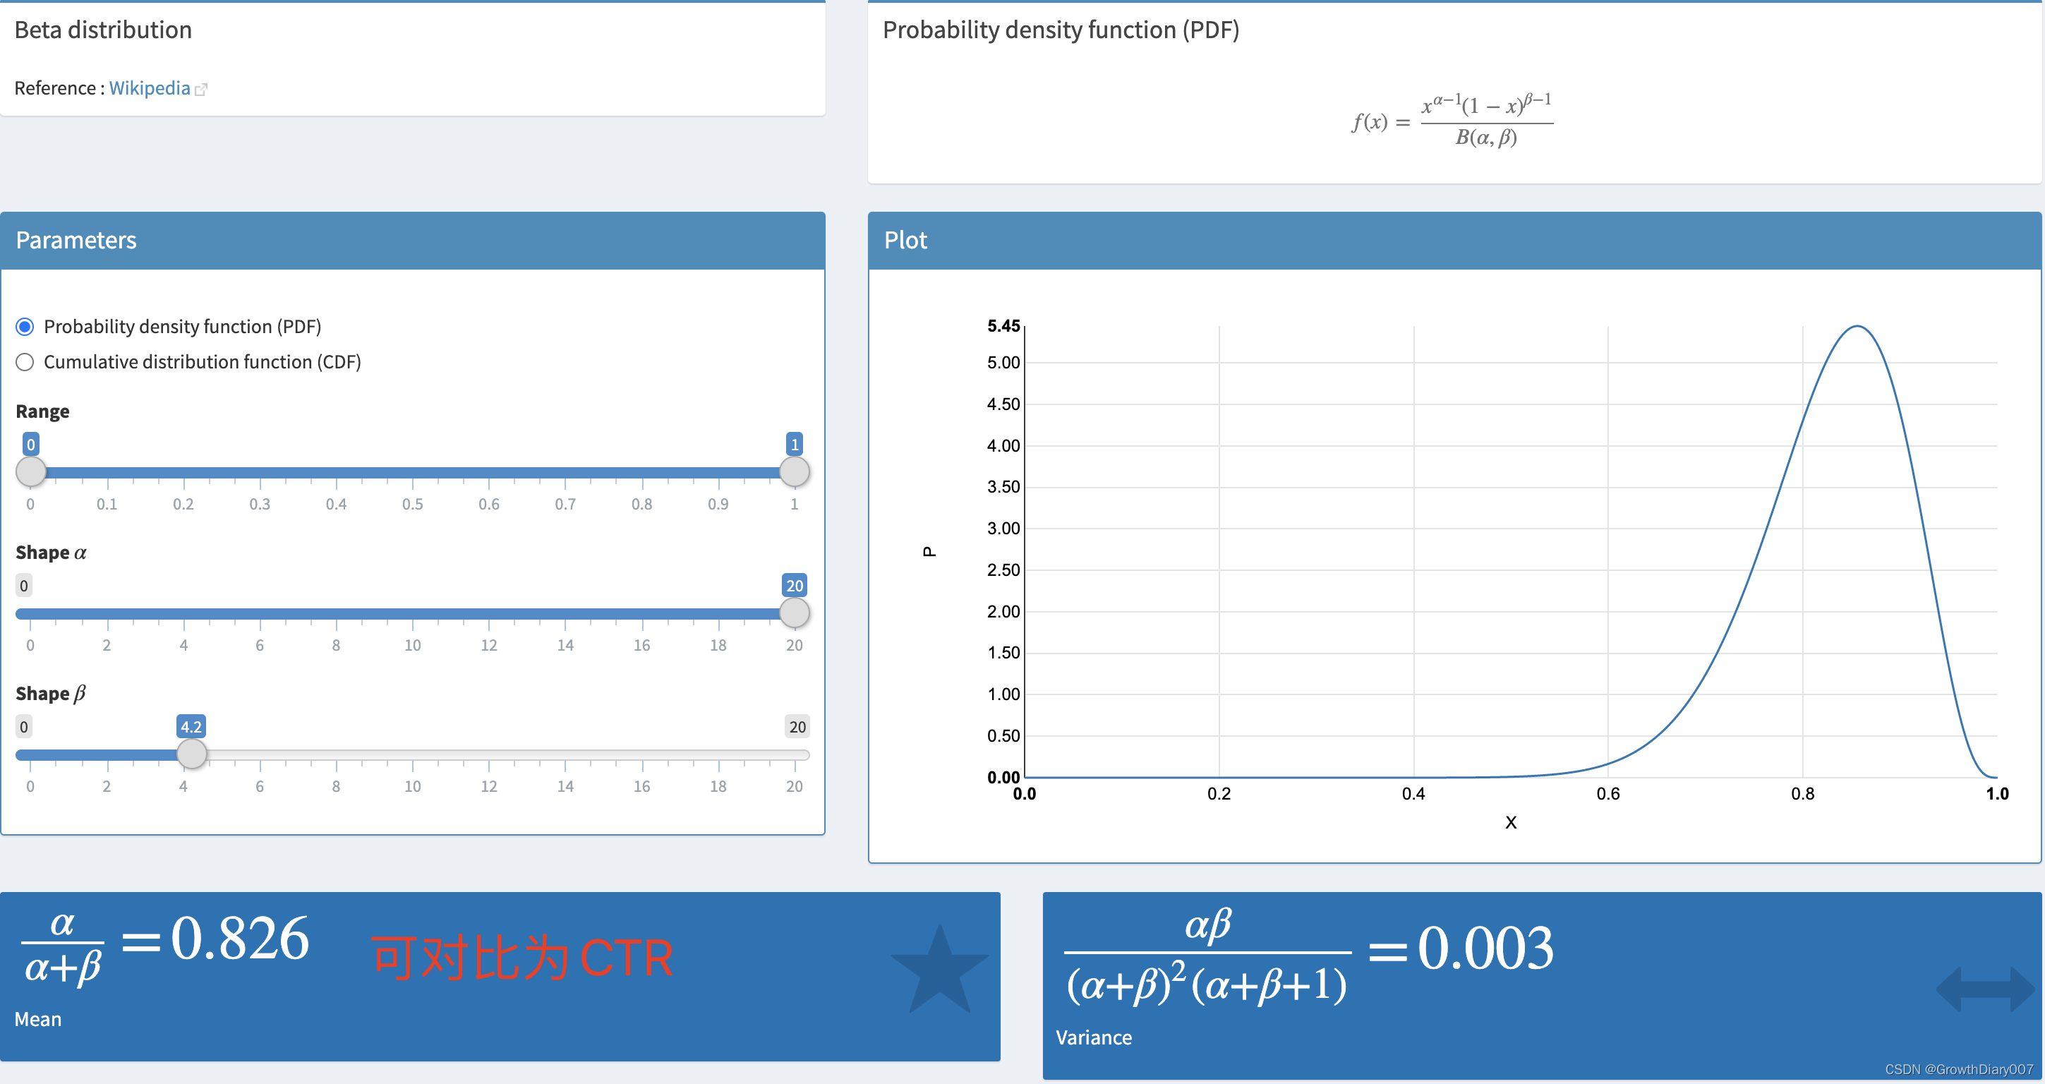This screenshot has width=2045, height=1084.
Task: Click tick label 12 on Shape beta slider
Action: (488, 786)
